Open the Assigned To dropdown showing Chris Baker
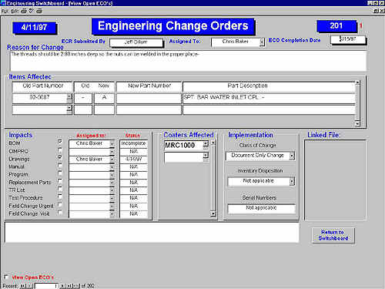 tap(262, 42)
